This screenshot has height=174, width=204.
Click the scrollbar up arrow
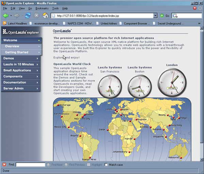(202, 28)
